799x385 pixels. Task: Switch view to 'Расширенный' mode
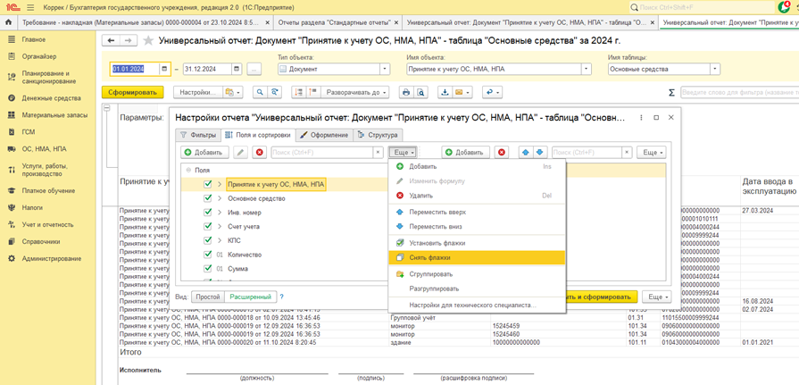tap(250, 297)
